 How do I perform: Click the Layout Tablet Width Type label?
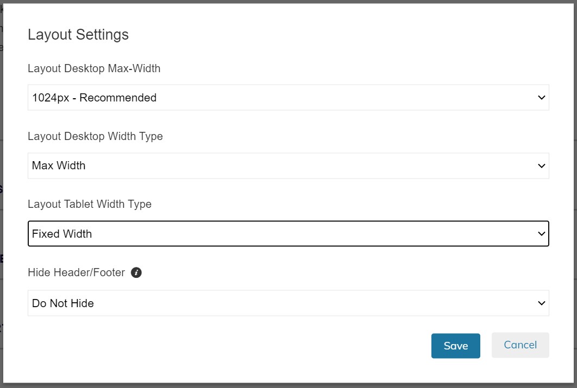[x=90, y=204]
